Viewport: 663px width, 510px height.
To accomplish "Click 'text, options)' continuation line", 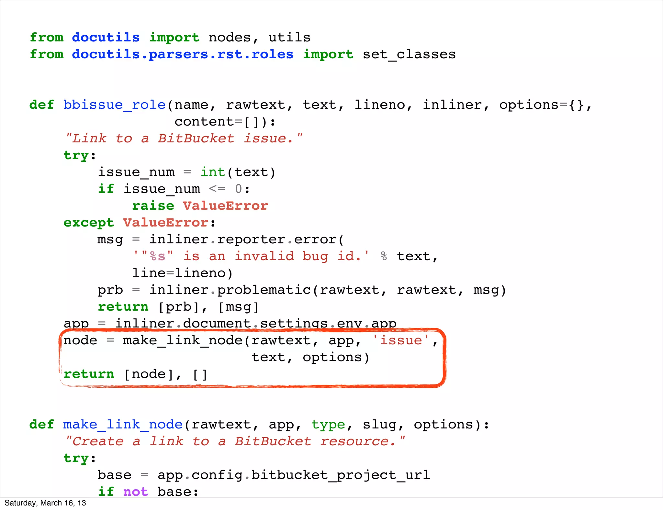I will [310, 357].
